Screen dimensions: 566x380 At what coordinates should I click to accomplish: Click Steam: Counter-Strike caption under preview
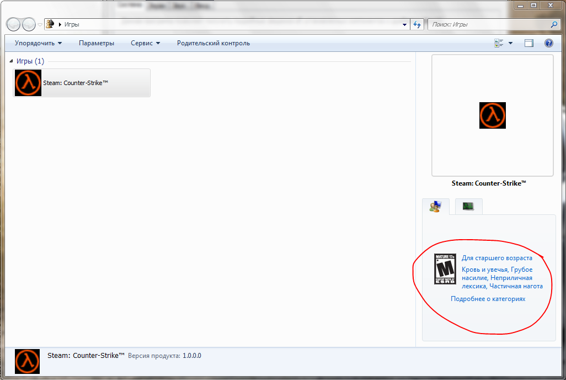click(489, 183)
